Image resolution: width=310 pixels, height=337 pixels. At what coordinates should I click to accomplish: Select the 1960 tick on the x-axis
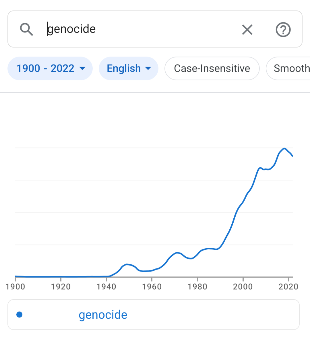click(152, 279)
